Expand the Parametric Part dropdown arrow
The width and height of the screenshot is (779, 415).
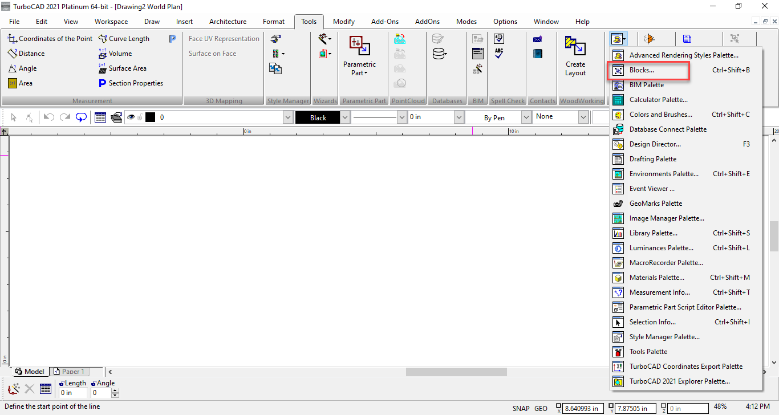tap(366, 73)
